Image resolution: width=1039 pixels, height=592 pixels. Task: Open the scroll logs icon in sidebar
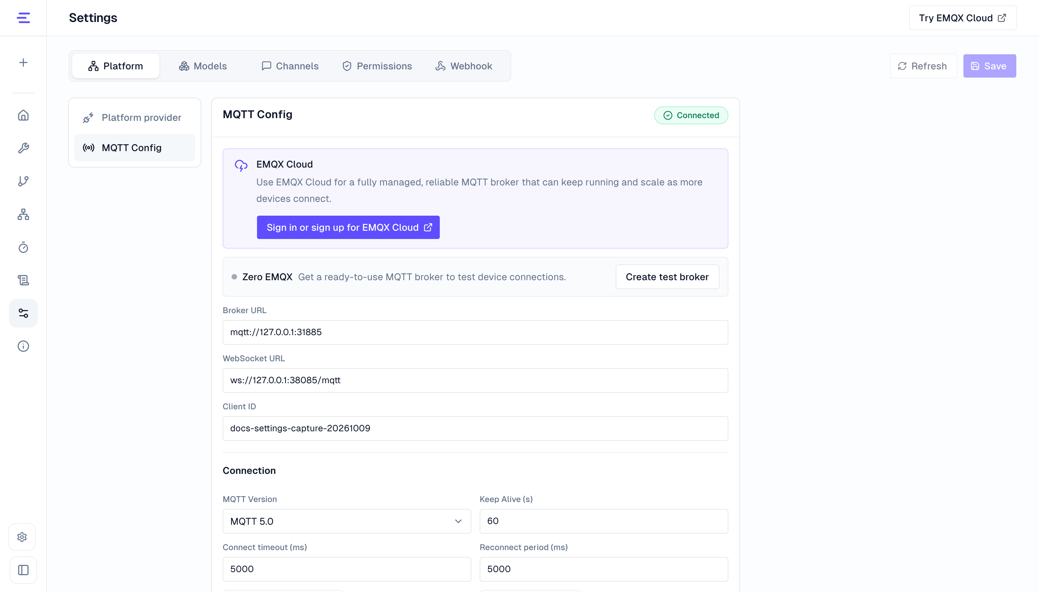[x=23, y=280]
